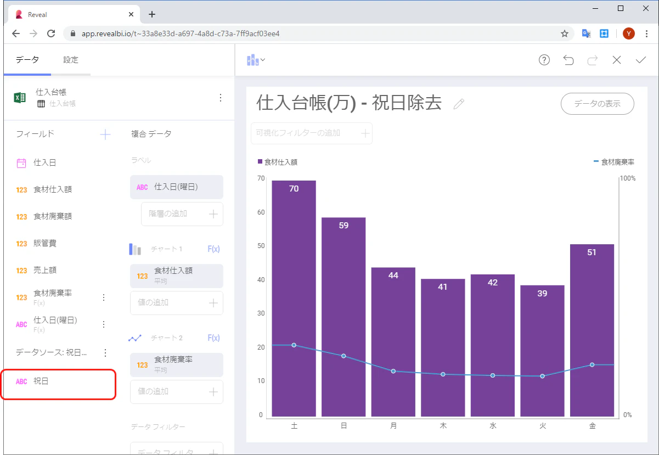Screen dimensions: 659x455
Task: Confirm the visualization with the checkmark icon
Action: pyautogui.click(x=641, y=60)
